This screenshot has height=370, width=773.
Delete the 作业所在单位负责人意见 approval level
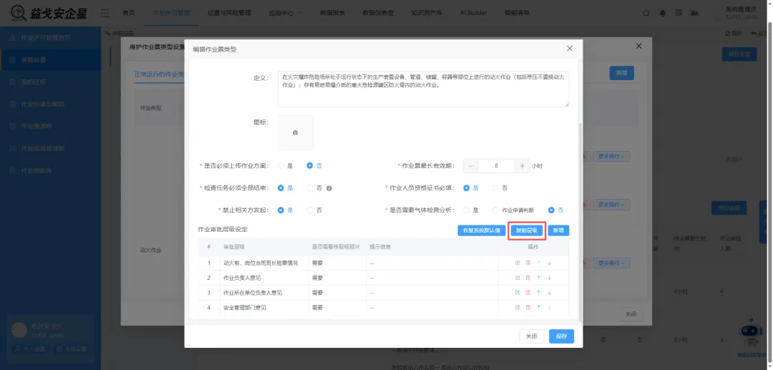click(528, 293)
